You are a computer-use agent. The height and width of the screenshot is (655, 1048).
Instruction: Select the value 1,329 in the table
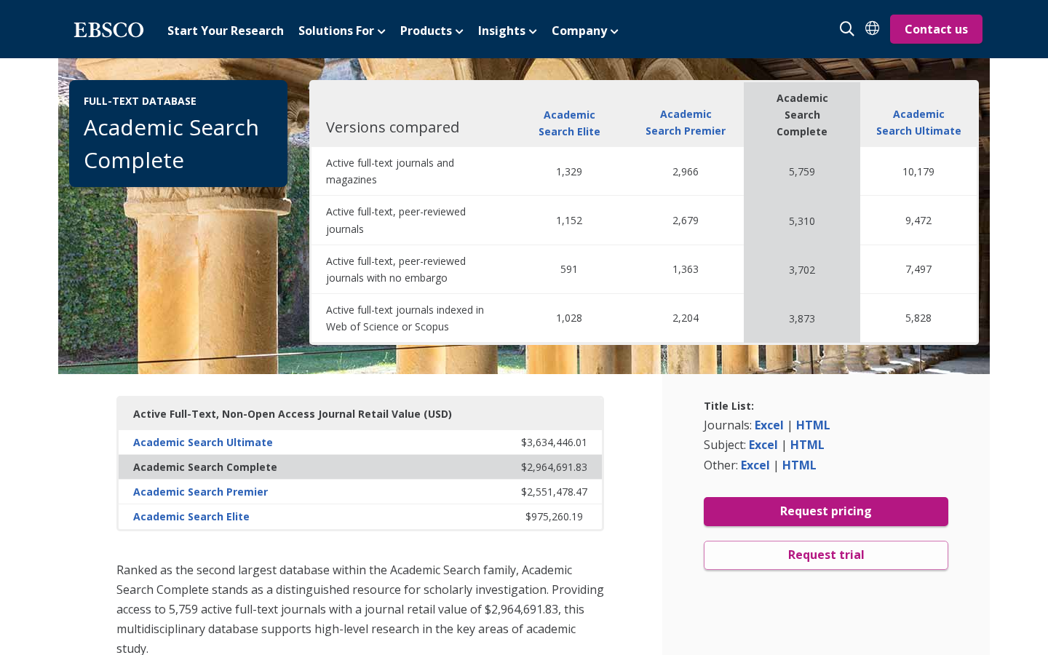569,172
